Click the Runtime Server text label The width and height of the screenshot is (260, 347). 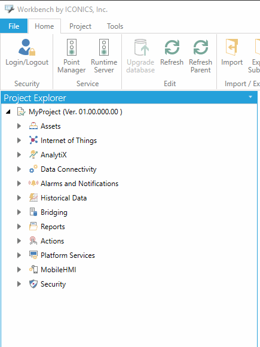click(x=104, y=66)
